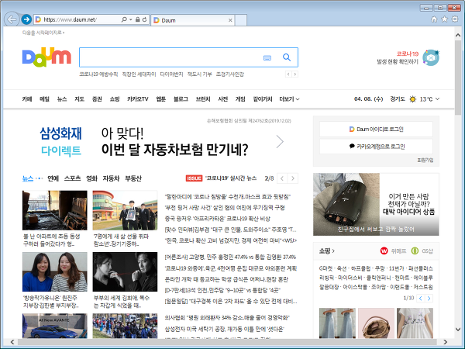The height and width of the screenshot is (349, 465).
Task: Open the 카페 menu item
Action: [27, 99]
